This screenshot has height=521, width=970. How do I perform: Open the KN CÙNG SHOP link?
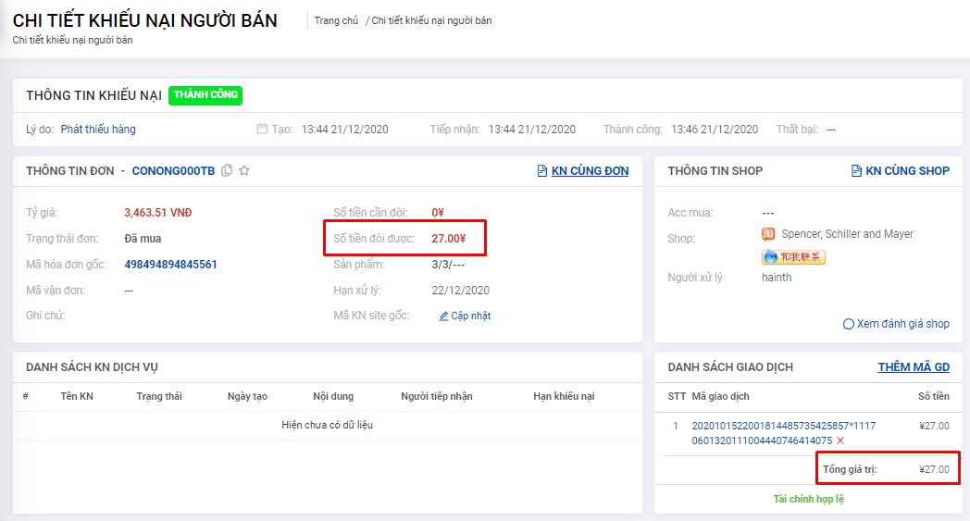coord(907,170)
